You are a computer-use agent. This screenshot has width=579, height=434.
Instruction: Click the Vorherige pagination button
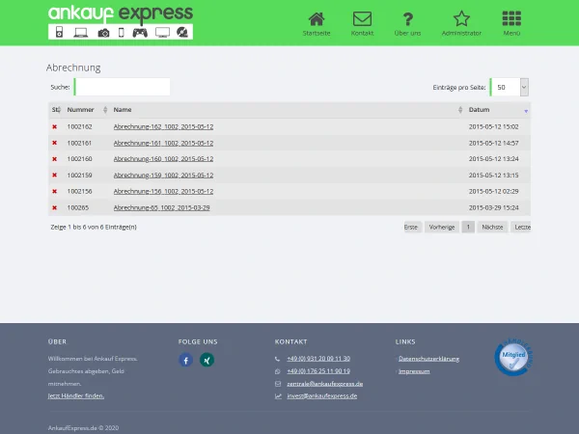click(442, 227)
